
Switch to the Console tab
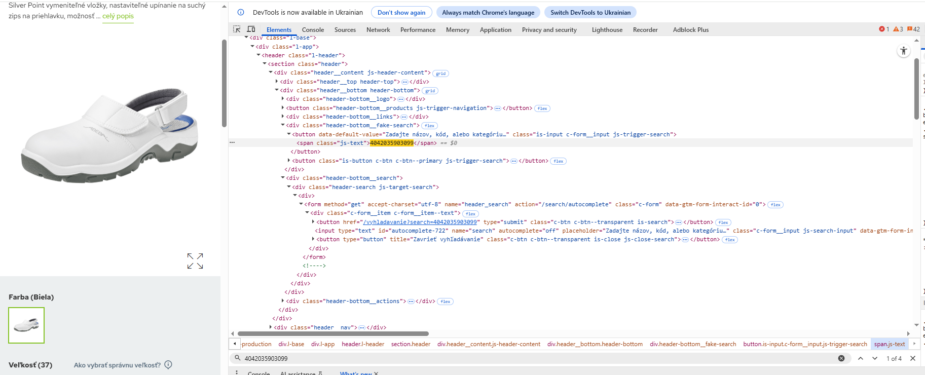[x=313, y=30]
